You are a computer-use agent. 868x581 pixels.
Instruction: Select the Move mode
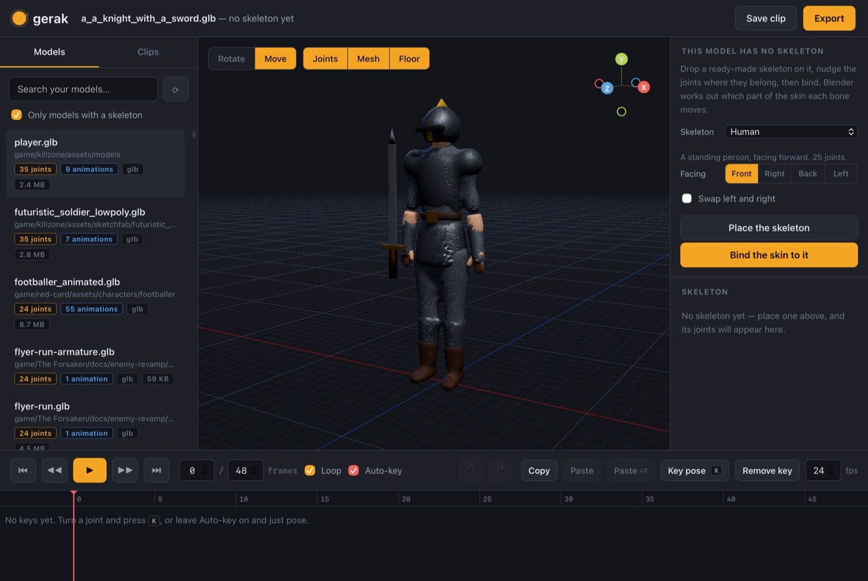(x=275, y=59)
